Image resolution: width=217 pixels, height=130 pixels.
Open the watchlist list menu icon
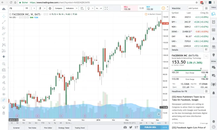coord(206,8)
